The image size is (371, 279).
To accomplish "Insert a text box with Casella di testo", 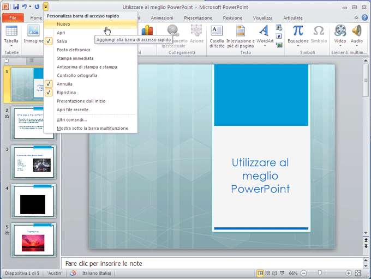I will tap(217, 37).
